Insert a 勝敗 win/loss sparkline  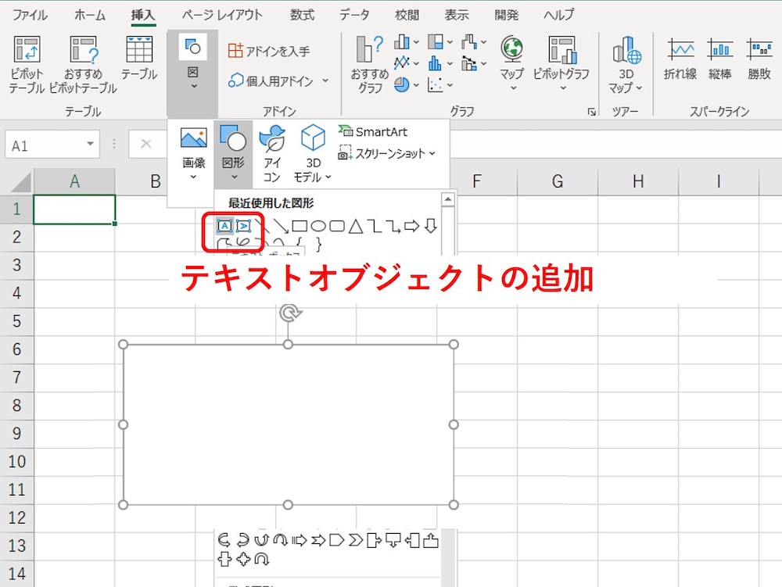coord(759,59)
